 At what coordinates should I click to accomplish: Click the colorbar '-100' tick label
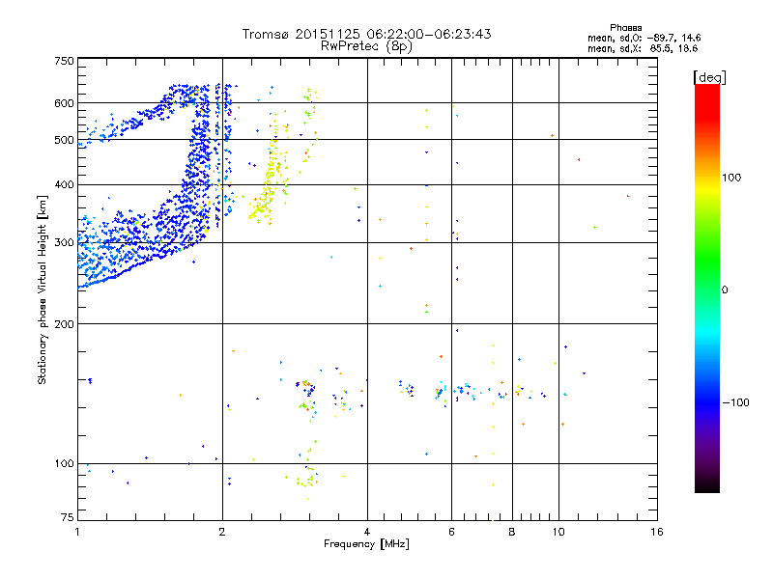(736, 402)
